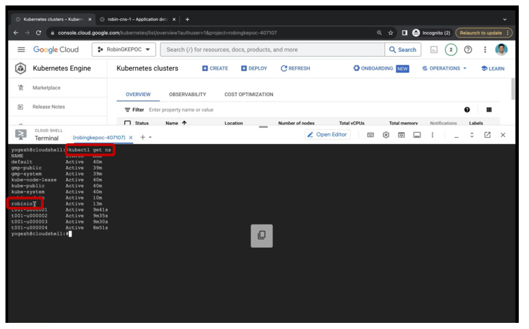This screenshot has width=529, height=329.
Task: Open the browser side panel icon
Action: click(x=405, y=33)
